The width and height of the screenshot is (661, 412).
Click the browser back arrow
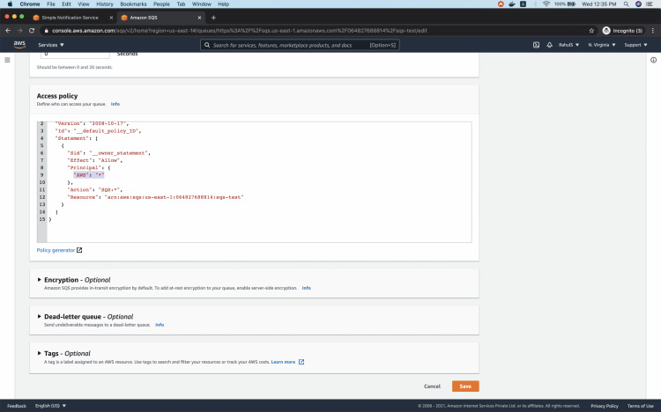pyautogui.click(x=8, y=30)
